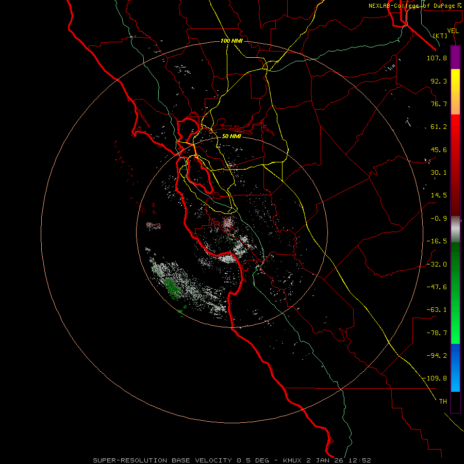This screenshot has height=464, width=464.
Task: Click the 30.1 velocity scale value
Action: pos(439,173)
